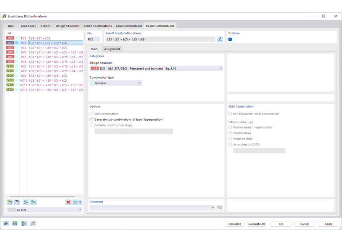Click the OK button
Image resolution: width=342 pixels, height=242 pixels.
click(281, 224)
